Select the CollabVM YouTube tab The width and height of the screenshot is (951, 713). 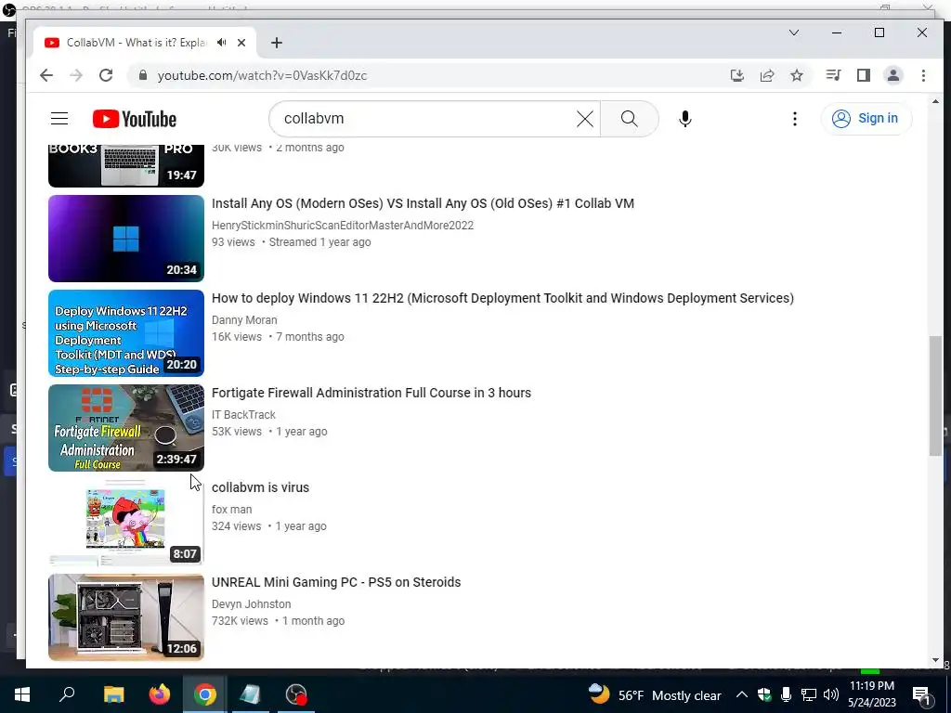pos(146,43)
